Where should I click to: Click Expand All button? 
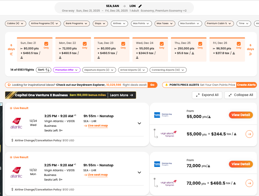tap(207, 95)
